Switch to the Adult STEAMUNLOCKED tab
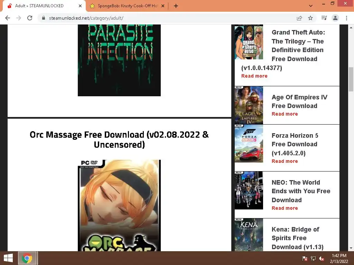This screenshot has width=354, height=265. 43,6
